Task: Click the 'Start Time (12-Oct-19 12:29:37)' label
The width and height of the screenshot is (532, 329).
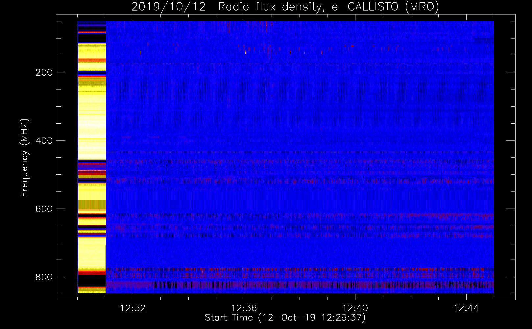Action: click(x=285, y=318)
